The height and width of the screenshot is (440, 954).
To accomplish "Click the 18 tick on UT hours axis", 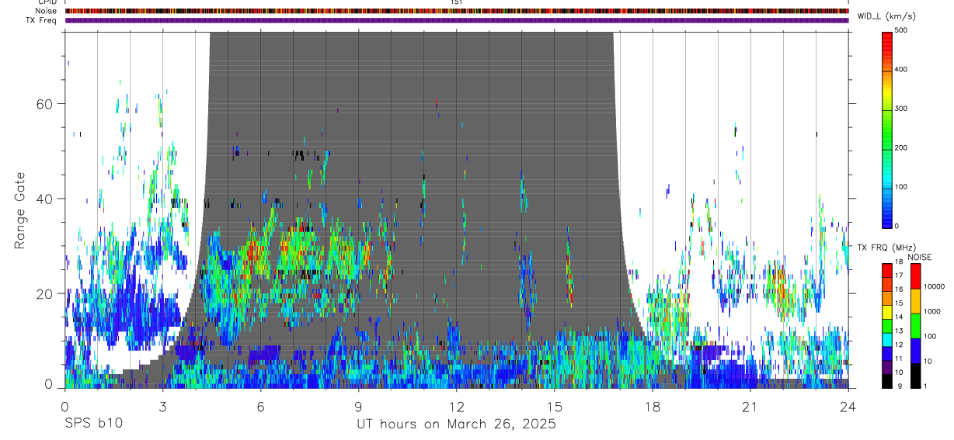I will tap(652, 407).
